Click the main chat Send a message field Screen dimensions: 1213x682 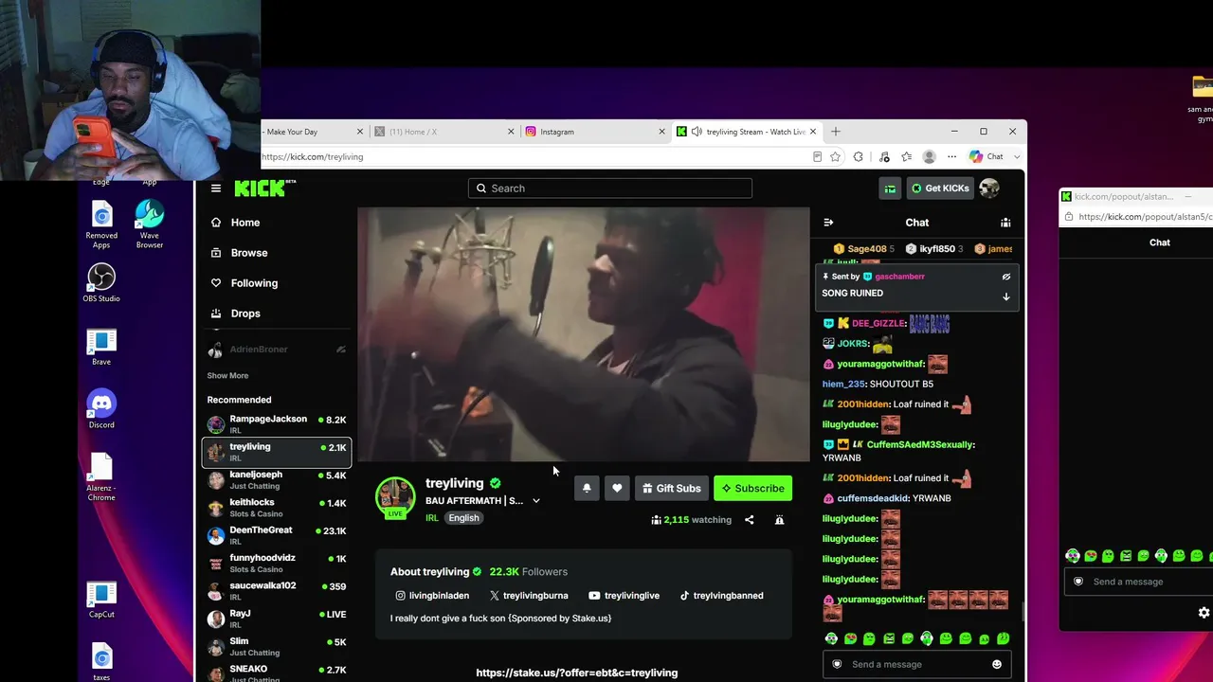917,664
